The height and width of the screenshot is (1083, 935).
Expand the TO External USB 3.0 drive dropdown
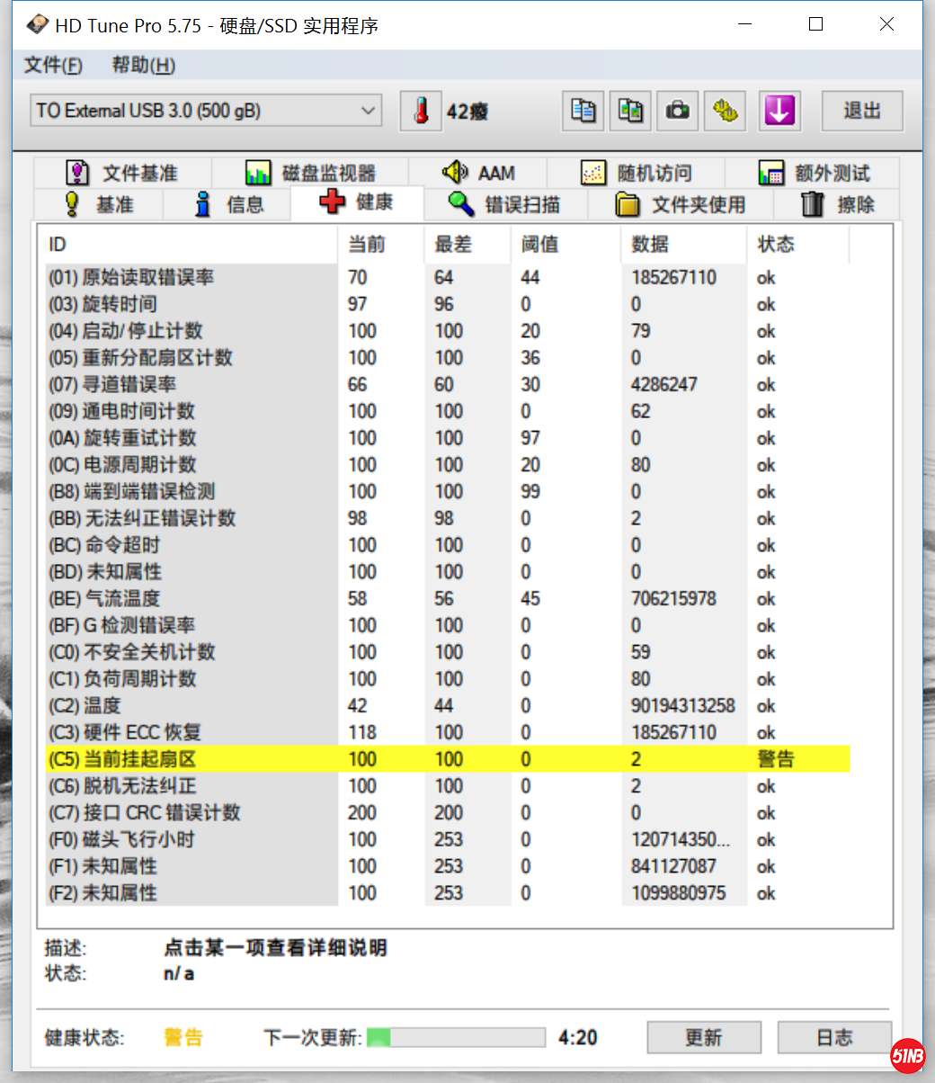206,112
